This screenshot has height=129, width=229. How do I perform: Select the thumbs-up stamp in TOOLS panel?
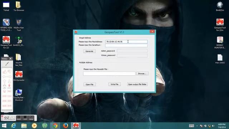pos(5,72)
